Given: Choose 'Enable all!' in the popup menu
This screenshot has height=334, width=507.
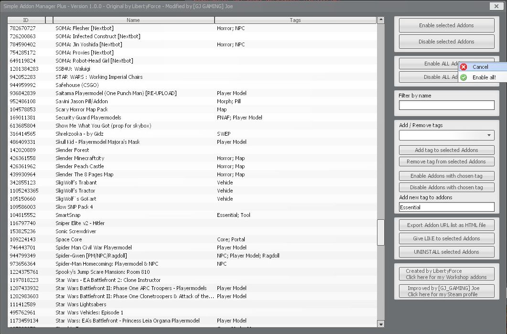Looking at the screenshot, I should pos(483,77).
